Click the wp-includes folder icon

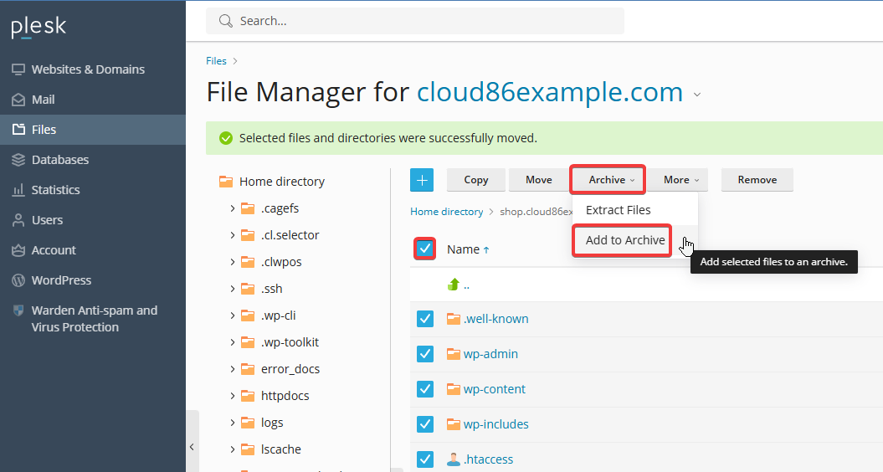tap(454, 424)
